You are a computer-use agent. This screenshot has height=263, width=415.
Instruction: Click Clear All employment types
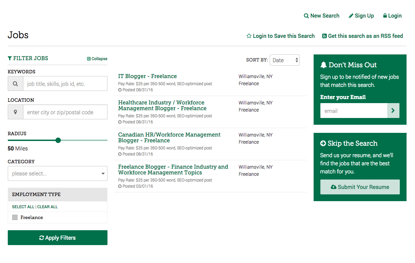click(x=47, y=207)
